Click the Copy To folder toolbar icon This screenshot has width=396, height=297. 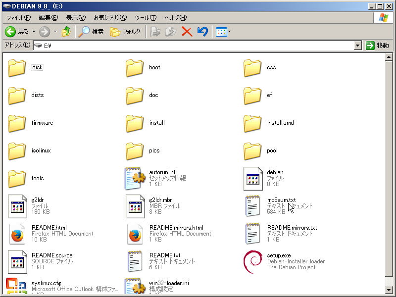pyautogui.click(x=171, y=32)
